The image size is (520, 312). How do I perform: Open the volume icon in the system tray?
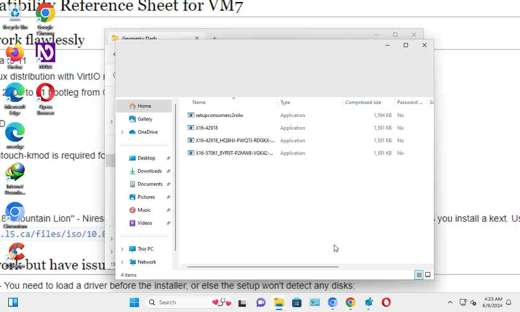[473, 302]
